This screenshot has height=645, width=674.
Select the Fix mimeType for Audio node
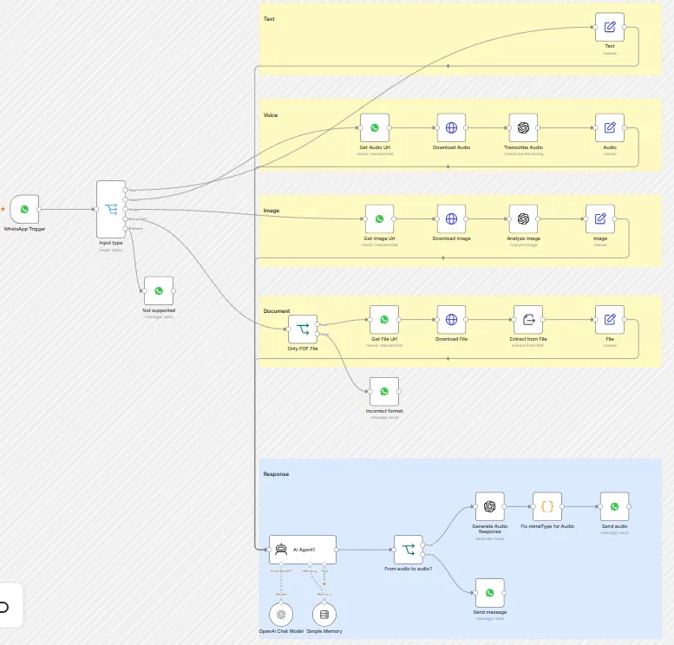tap(547, 506)
